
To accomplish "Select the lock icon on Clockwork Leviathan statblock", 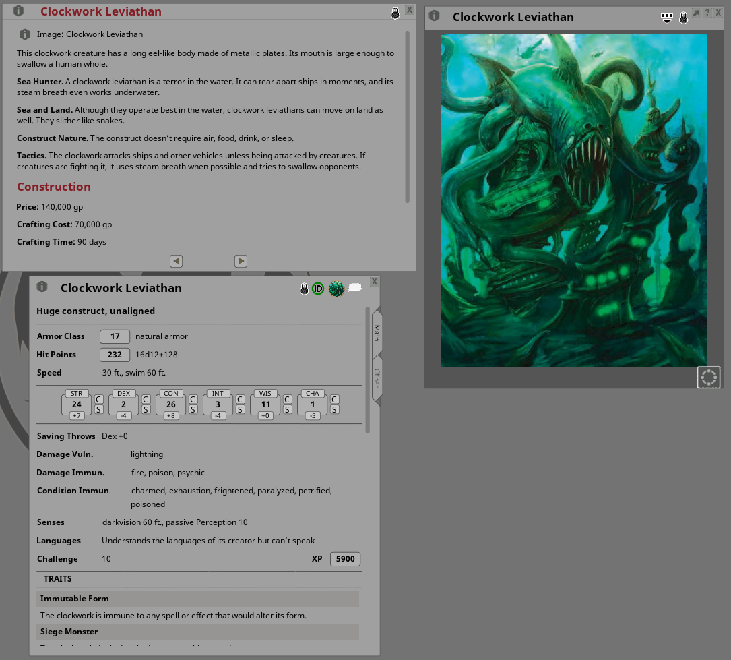I will click(x=304, y=288).
